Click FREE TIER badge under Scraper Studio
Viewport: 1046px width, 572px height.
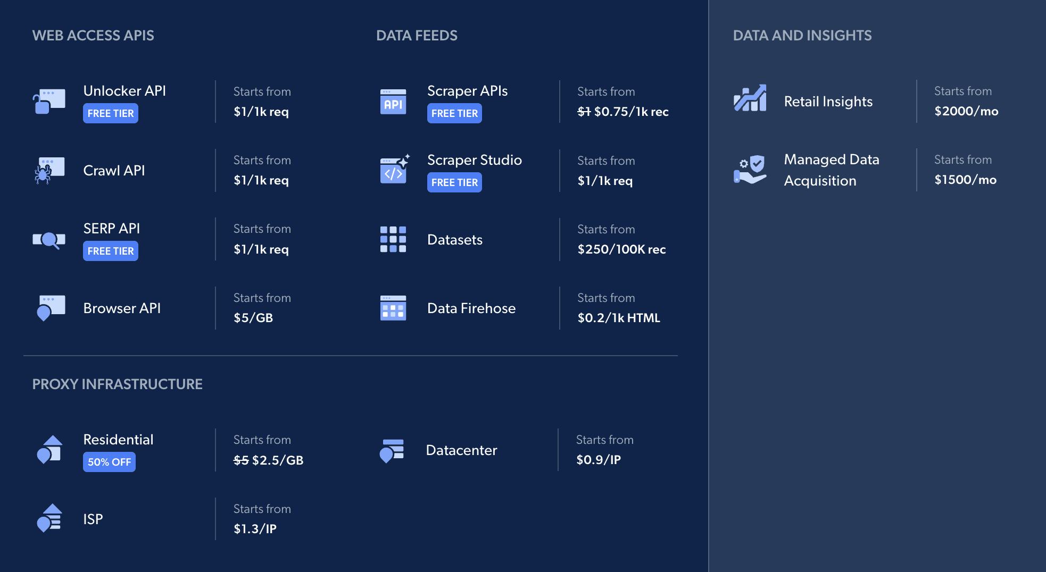point(454,182)
